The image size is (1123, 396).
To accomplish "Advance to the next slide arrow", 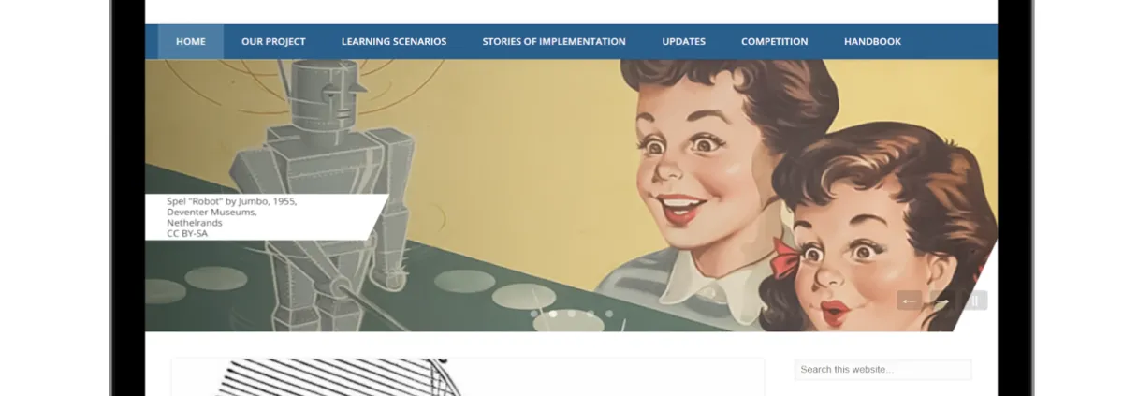I will coord(942,301).
